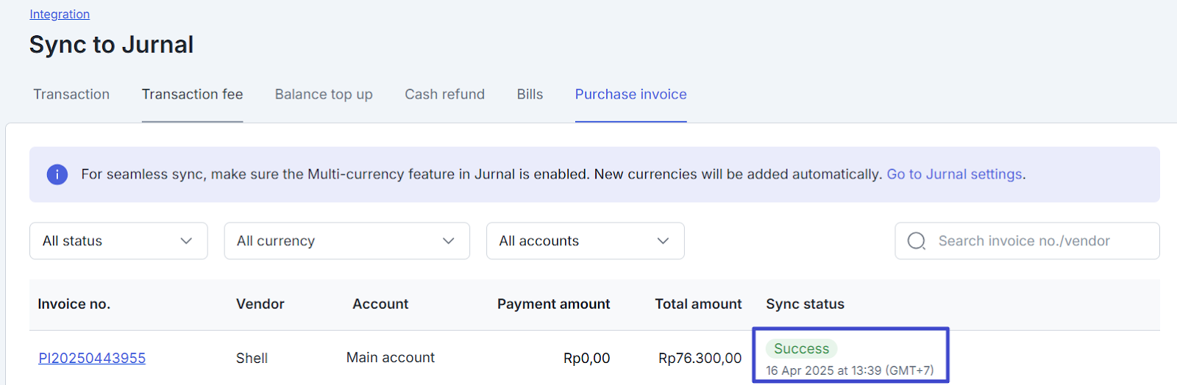The height and width of the screenshot is (385, 1177).
Task: Click the All currency chevron arrow
Action: pyautogui.click(x=448, y=241)
